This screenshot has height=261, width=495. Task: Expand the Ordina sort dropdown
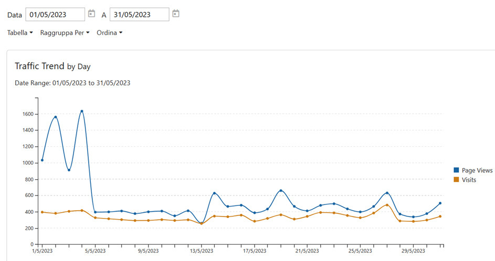[109, 32]
